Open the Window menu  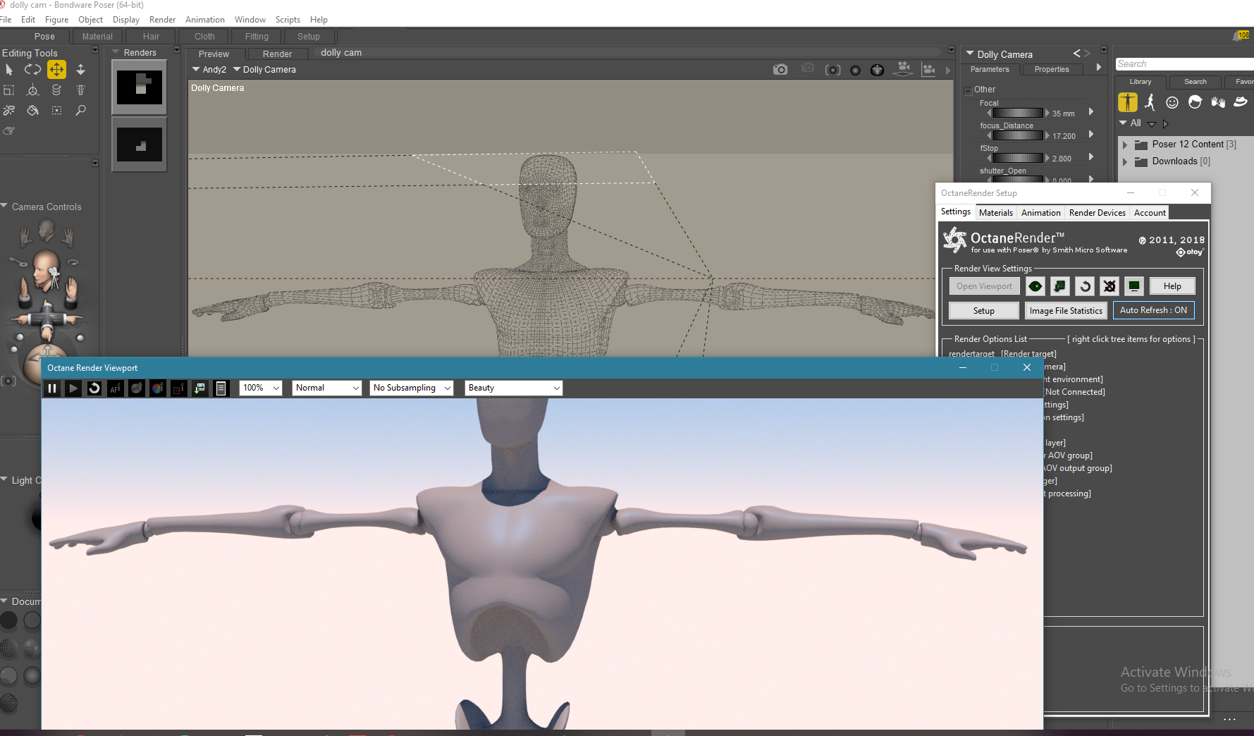(250, 20)
